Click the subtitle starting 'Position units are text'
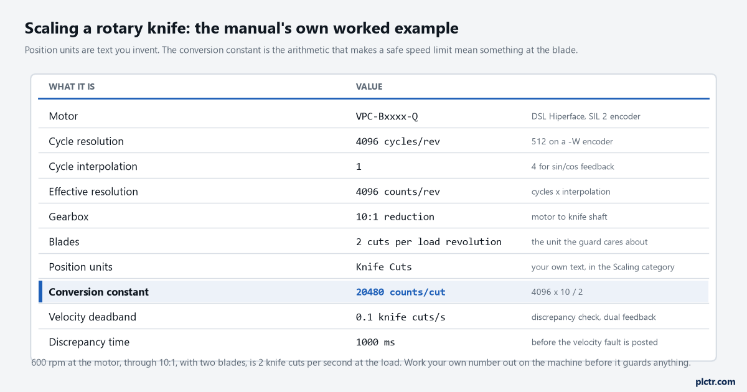The height and width of the screenshot is (392, 747). point(301,50)
